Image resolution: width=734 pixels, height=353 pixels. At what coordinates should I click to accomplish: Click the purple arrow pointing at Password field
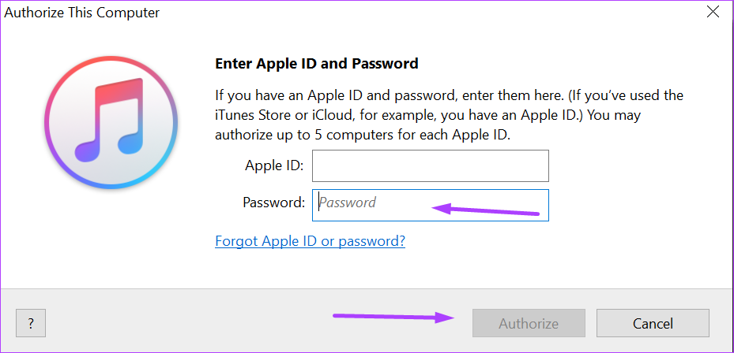coord(485,210)
